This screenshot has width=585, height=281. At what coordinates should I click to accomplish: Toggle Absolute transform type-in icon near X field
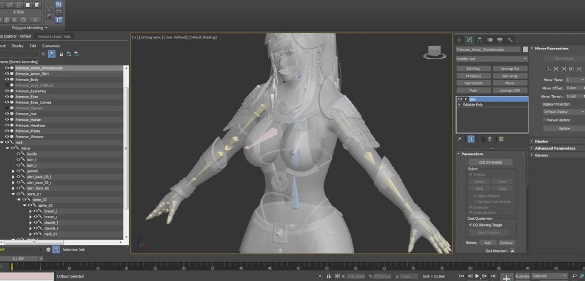(x=337, y=276)
